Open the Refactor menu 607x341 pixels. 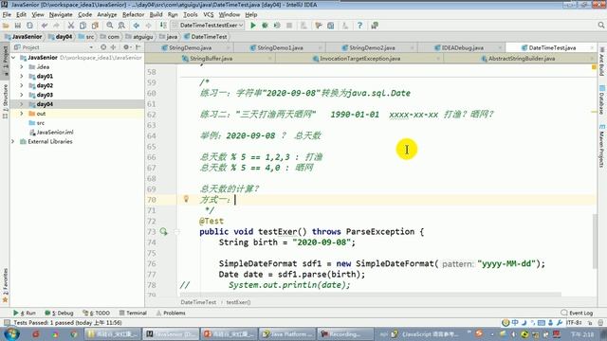click(x=133, y=15)
